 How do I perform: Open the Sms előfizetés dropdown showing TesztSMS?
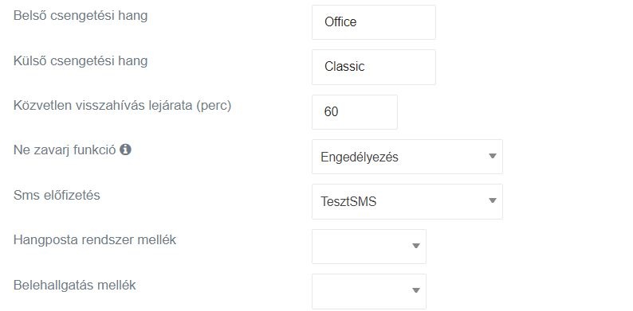tap(407, 201)
